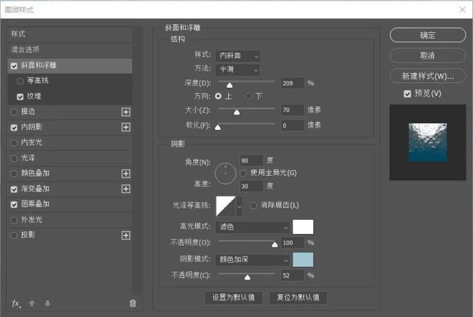Add another 内阴影 effect with plus icon
The height and width of the screenshot is (317, 473).
pos(125,127)
